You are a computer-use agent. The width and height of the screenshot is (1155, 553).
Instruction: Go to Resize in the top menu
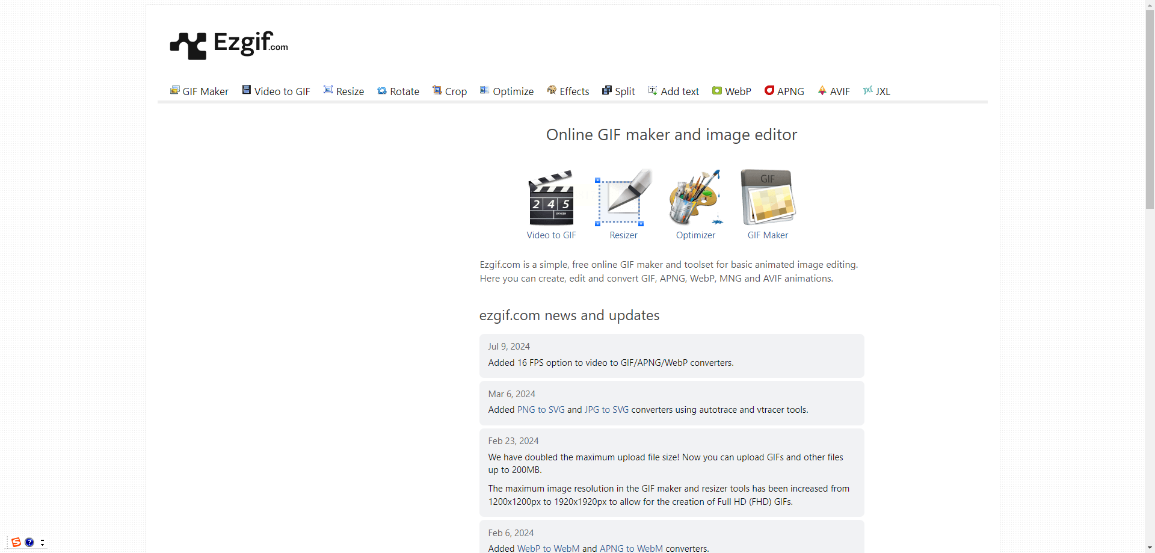343,91
